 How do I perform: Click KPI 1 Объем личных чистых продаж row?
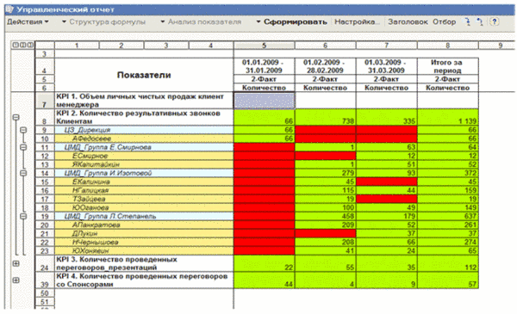(144, 101)
